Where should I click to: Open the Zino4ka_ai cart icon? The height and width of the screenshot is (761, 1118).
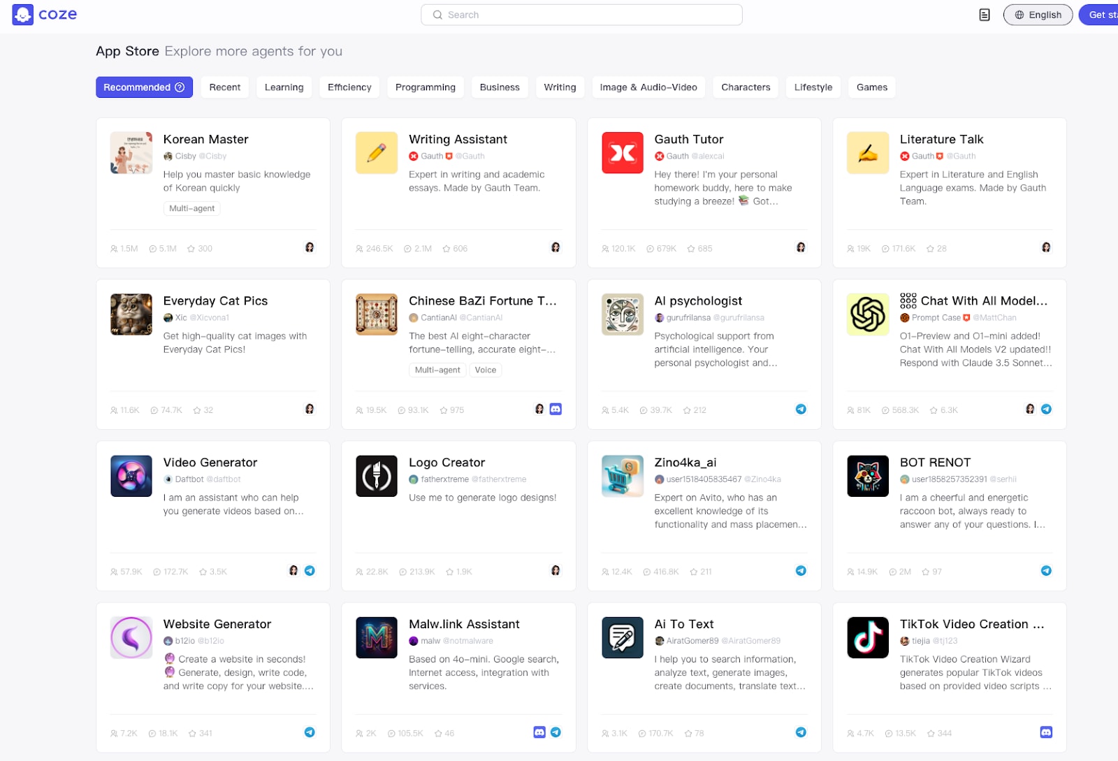coord(622,476)
